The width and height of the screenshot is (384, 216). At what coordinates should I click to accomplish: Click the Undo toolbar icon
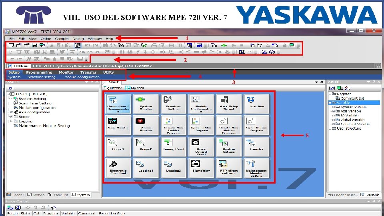[88, 45]
